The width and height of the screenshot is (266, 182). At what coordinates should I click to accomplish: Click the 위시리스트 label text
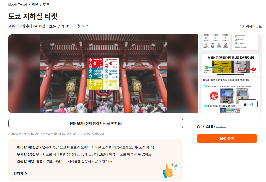click(x=253, y=26)
